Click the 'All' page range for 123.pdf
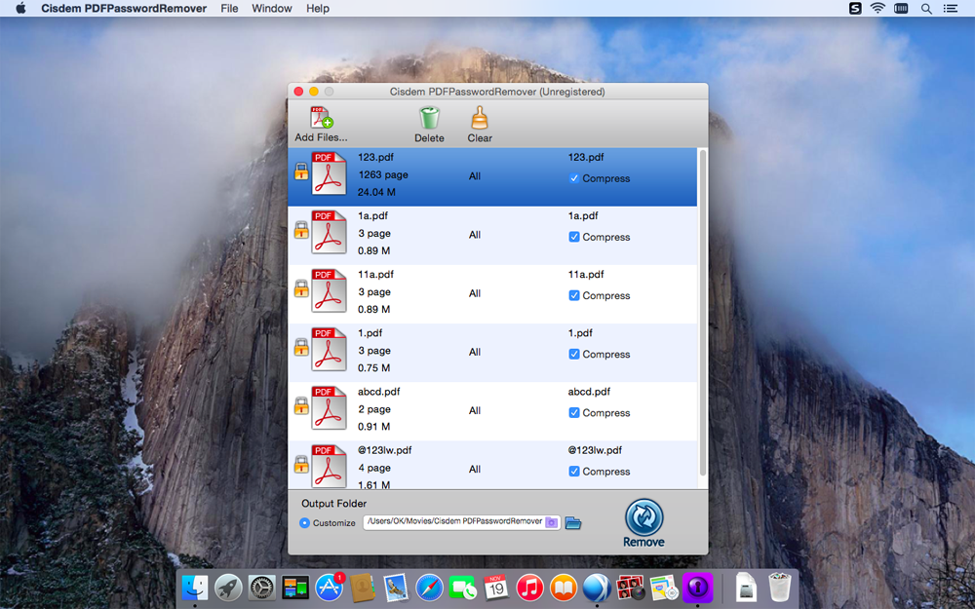Image resolution: width=975 pixels, height=609 pixels. [x=475, y=176]
